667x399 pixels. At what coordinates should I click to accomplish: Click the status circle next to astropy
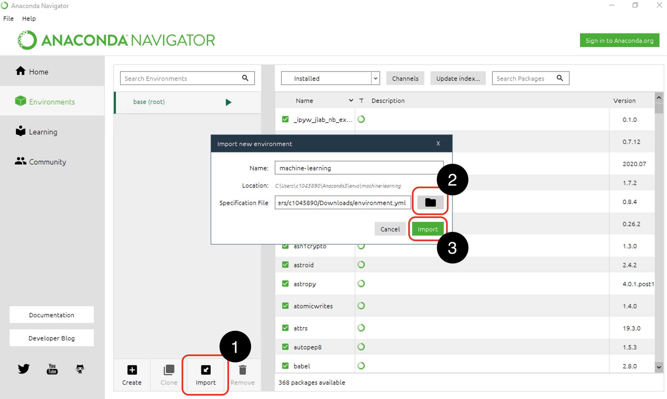click(361, 284)
